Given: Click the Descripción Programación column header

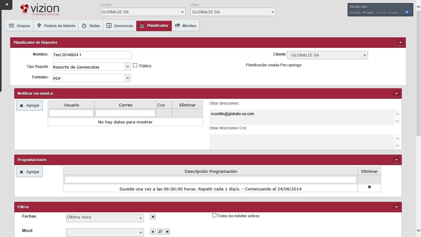Looking at the screenshot, I should tap(210, 171).
